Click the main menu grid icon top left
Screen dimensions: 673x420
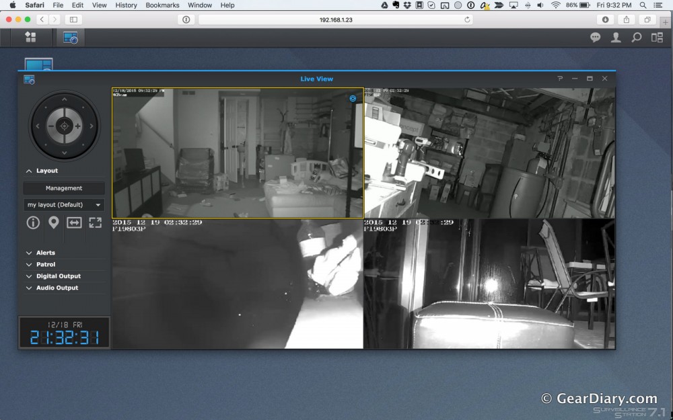coord(30,38)
